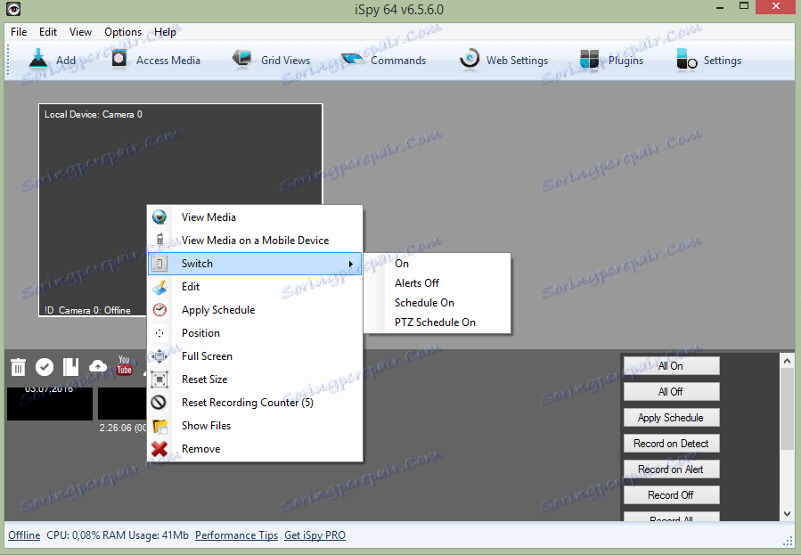Open the Options menu
801x555 pixels.
click(x=123, y=32)
